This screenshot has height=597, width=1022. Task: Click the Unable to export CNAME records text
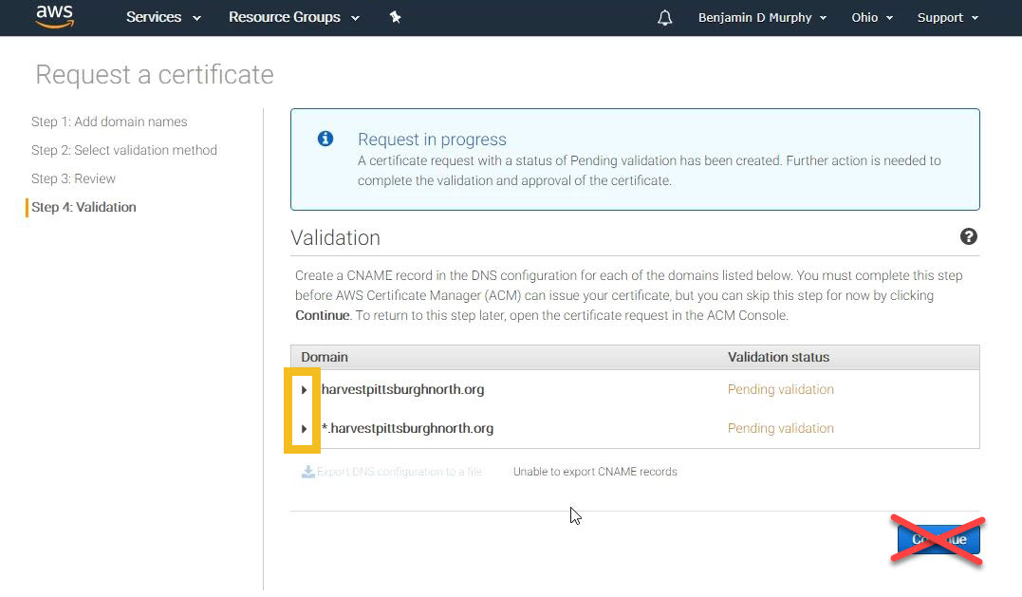point(595,471)
